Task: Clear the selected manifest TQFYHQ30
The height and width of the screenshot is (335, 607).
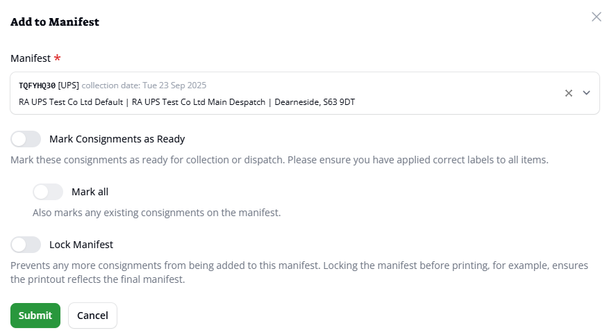Action: pos(568,93)
